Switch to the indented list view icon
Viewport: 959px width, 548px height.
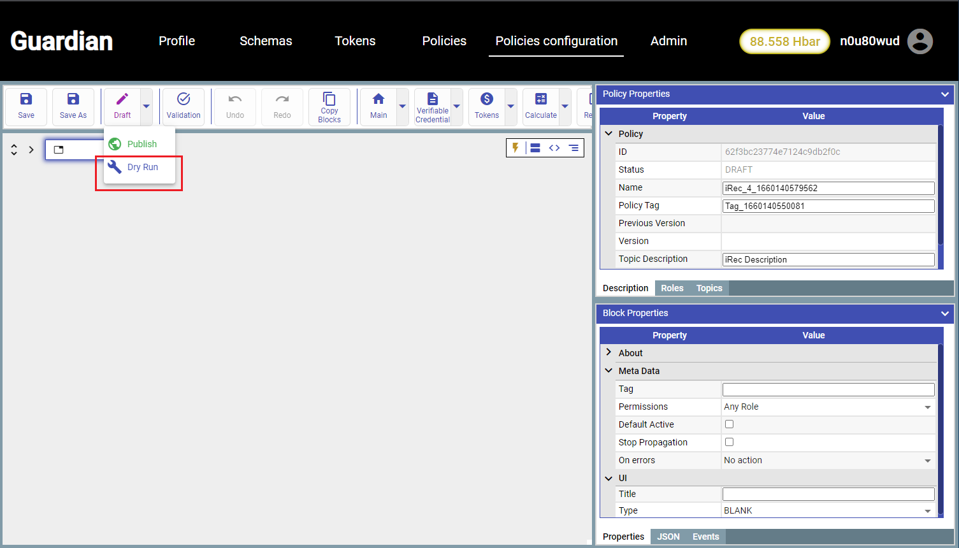click(574, 148)
